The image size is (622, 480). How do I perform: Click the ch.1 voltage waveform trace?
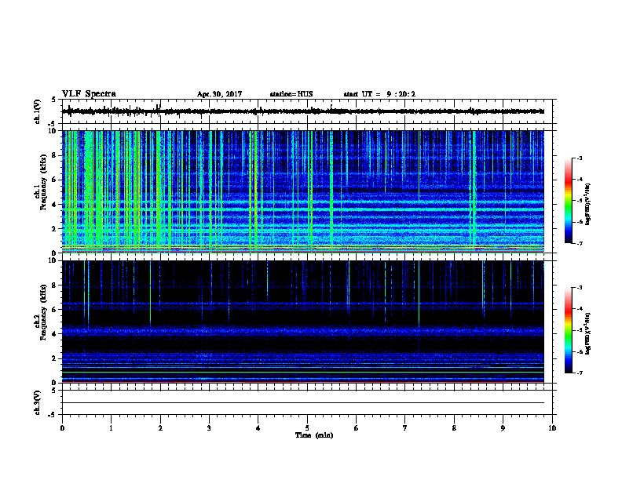(303, 111)
